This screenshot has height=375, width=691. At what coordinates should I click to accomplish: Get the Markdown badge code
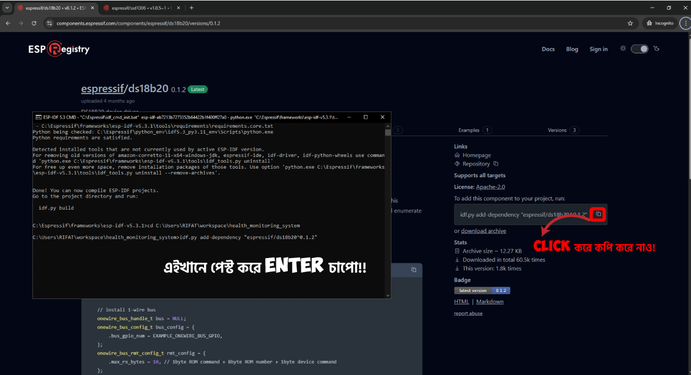pyautogui.click(x=490, y=302)
